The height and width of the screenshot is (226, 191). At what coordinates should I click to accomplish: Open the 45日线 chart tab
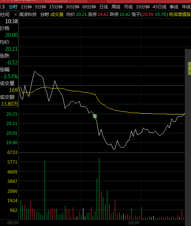click(x=159, y=7)
